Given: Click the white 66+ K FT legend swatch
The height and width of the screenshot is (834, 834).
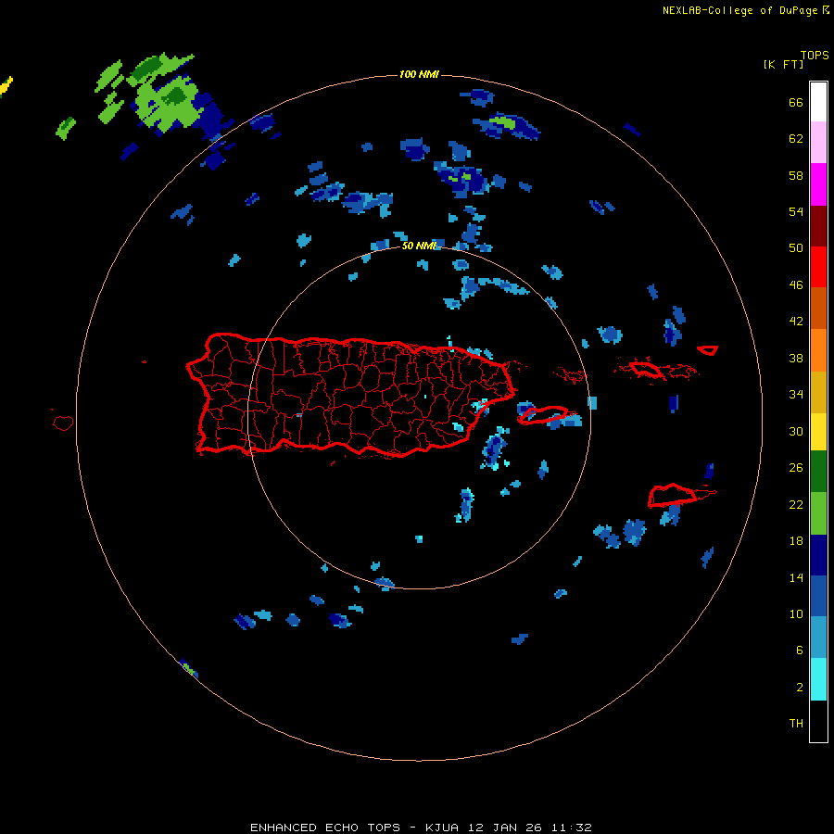Looking at the screenshot, I should click(x=818, y=102).
